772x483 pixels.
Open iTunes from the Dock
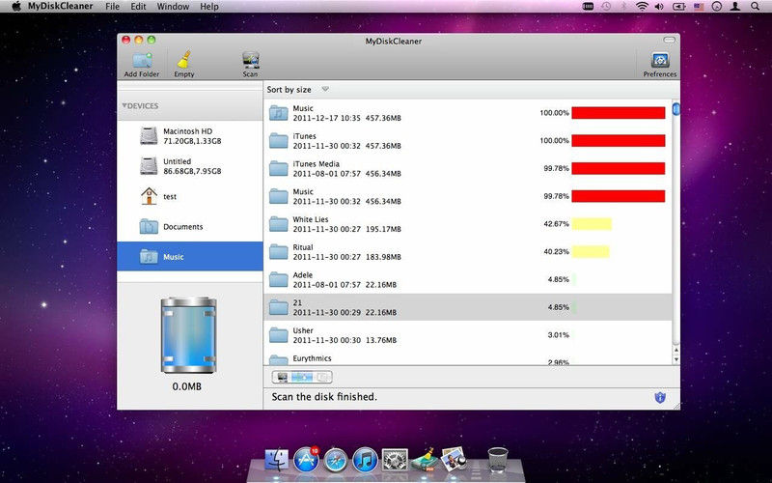(x=366, y=461)
